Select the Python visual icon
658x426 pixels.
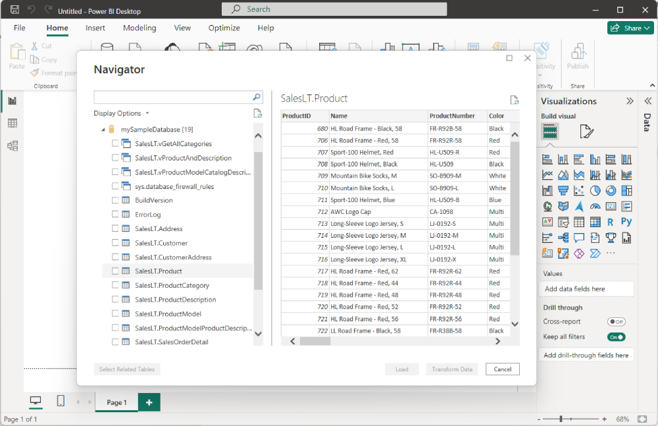coord(626,222)
